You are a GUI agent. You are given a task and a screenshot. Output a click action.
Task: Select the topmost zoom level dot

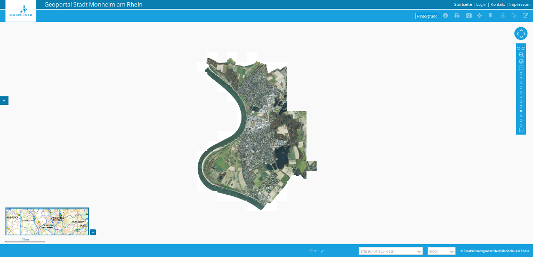[521, 73]
